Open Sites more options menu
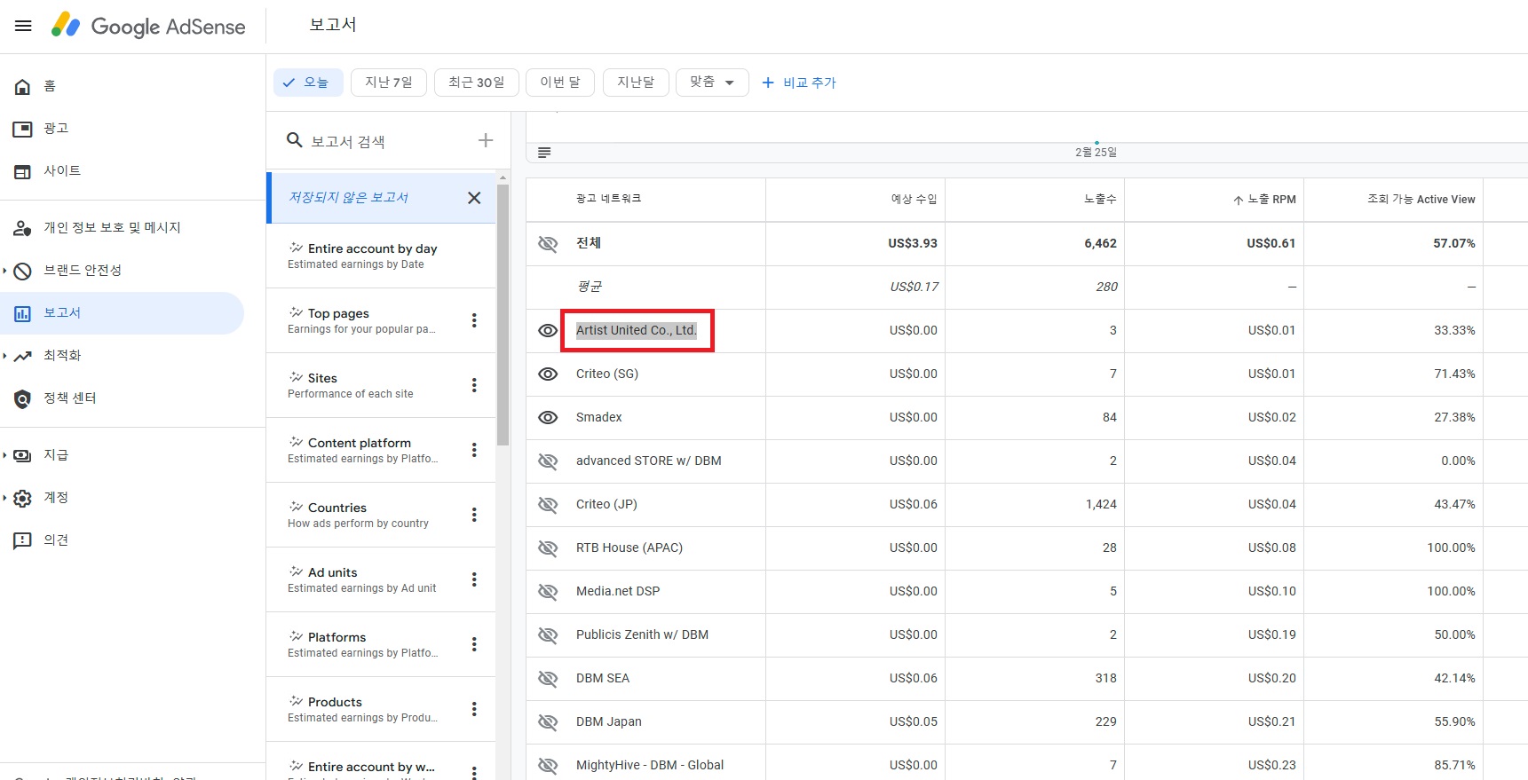This screenshot has width=1528, height=780. click(474, 385)
